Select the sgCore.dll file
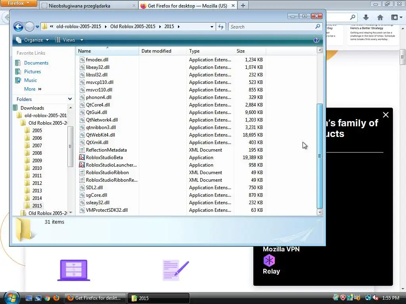Viewport: 406px width, 304px height. 97,195
